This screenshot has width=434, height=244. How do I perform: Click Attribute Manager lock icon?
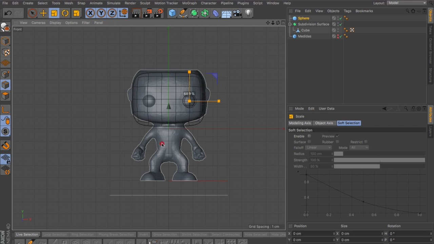point(413,109)
